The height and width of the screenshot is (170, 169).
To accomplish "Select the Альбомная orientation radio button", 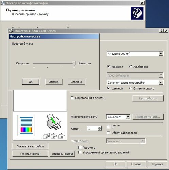I will point(131,66).
